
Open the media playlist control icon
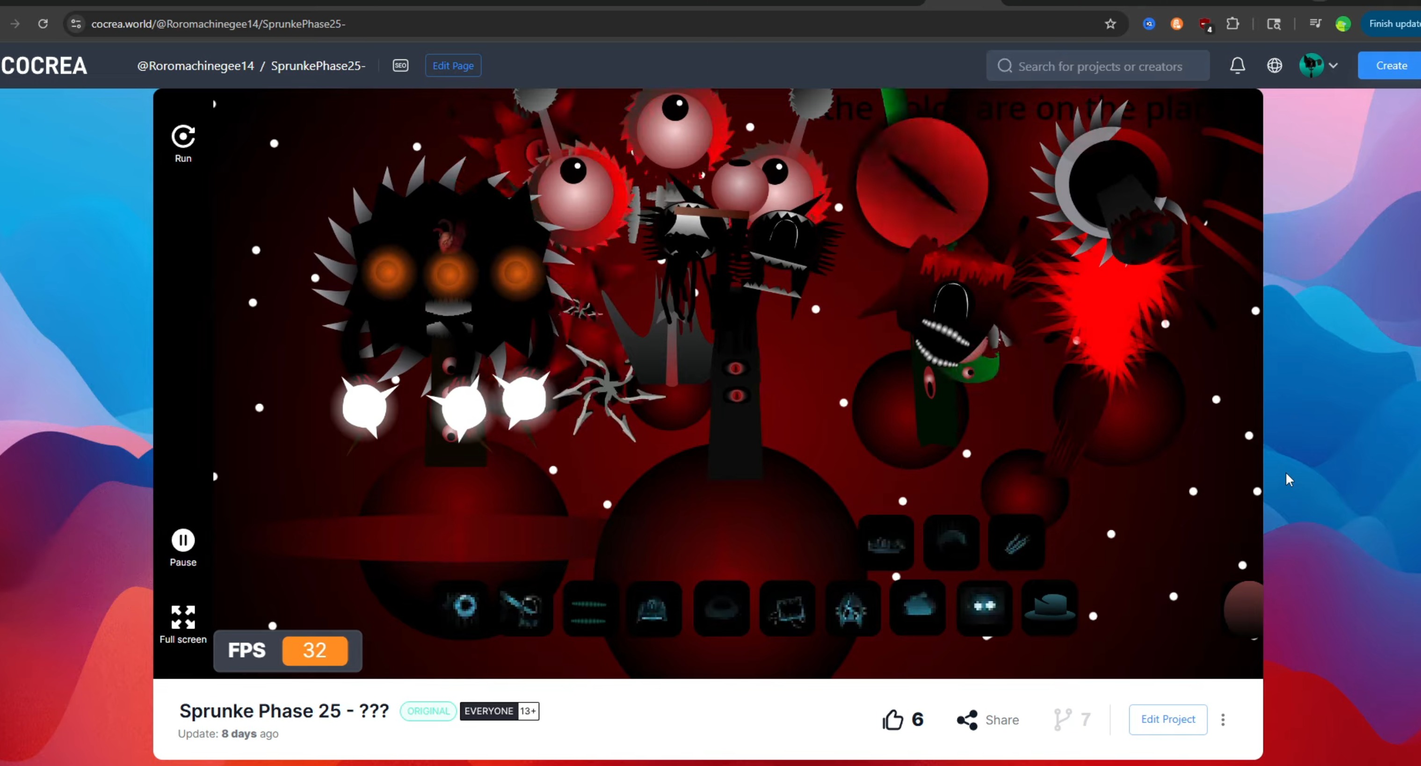(x=1315, y=23)
